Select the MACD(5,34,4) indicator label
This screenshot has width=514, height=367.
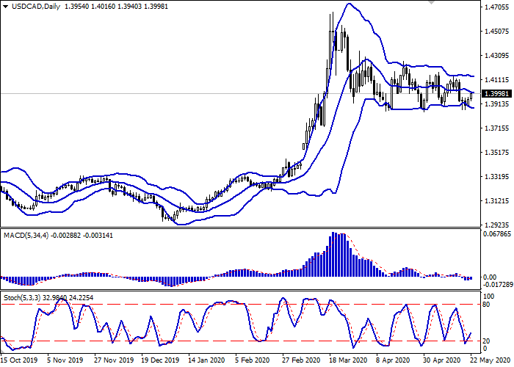(x=26, y=235)
